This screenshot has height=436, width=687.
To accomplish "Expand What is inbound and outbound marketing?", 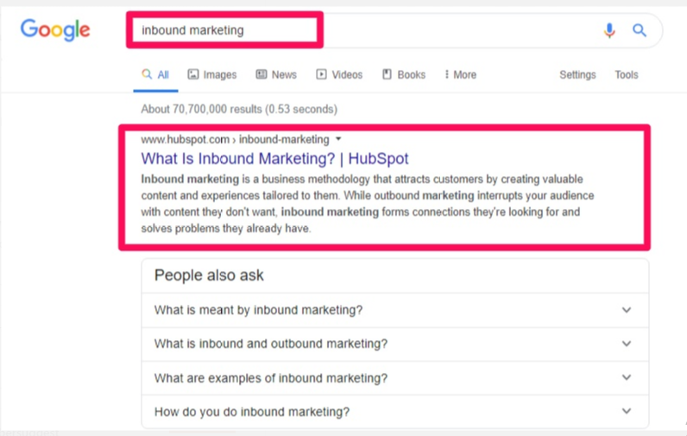I will click(394, 344).
